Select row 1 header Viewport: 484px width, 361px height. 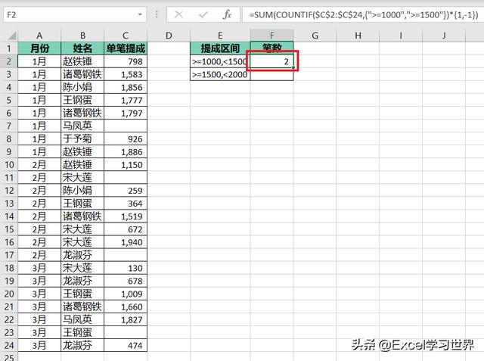[x=9, y=48]
